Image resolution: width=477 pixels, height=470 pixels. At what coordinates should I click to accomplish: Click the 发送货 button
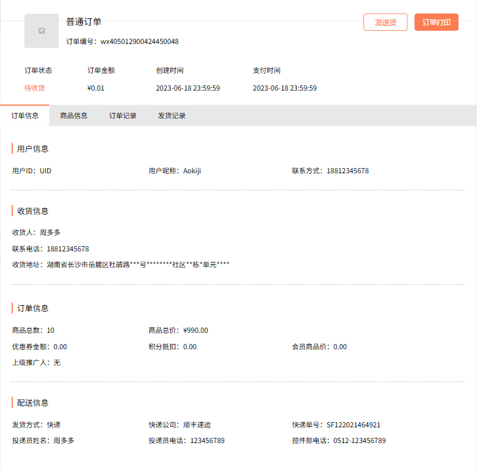(x=385, y=22)
